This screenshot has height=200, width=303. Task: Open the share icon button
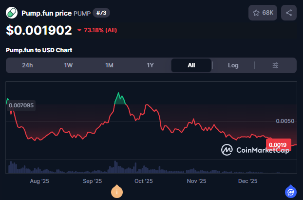click(x=289, y=13)
